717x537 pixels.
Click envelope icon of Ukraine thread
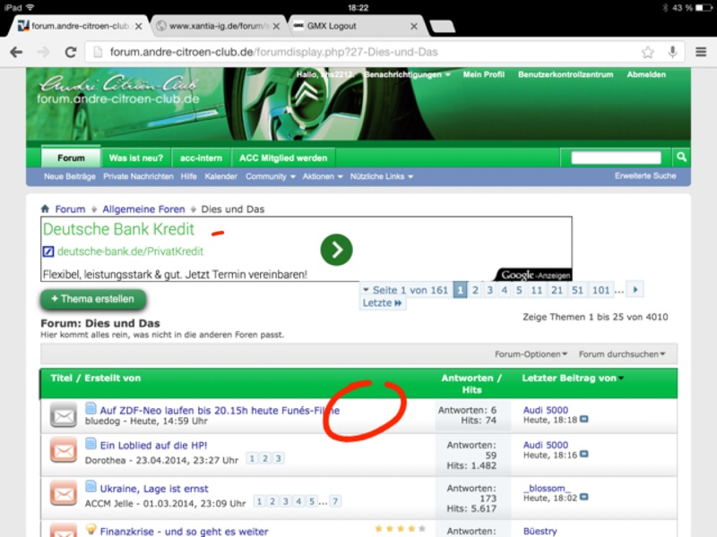pos(64,493)
